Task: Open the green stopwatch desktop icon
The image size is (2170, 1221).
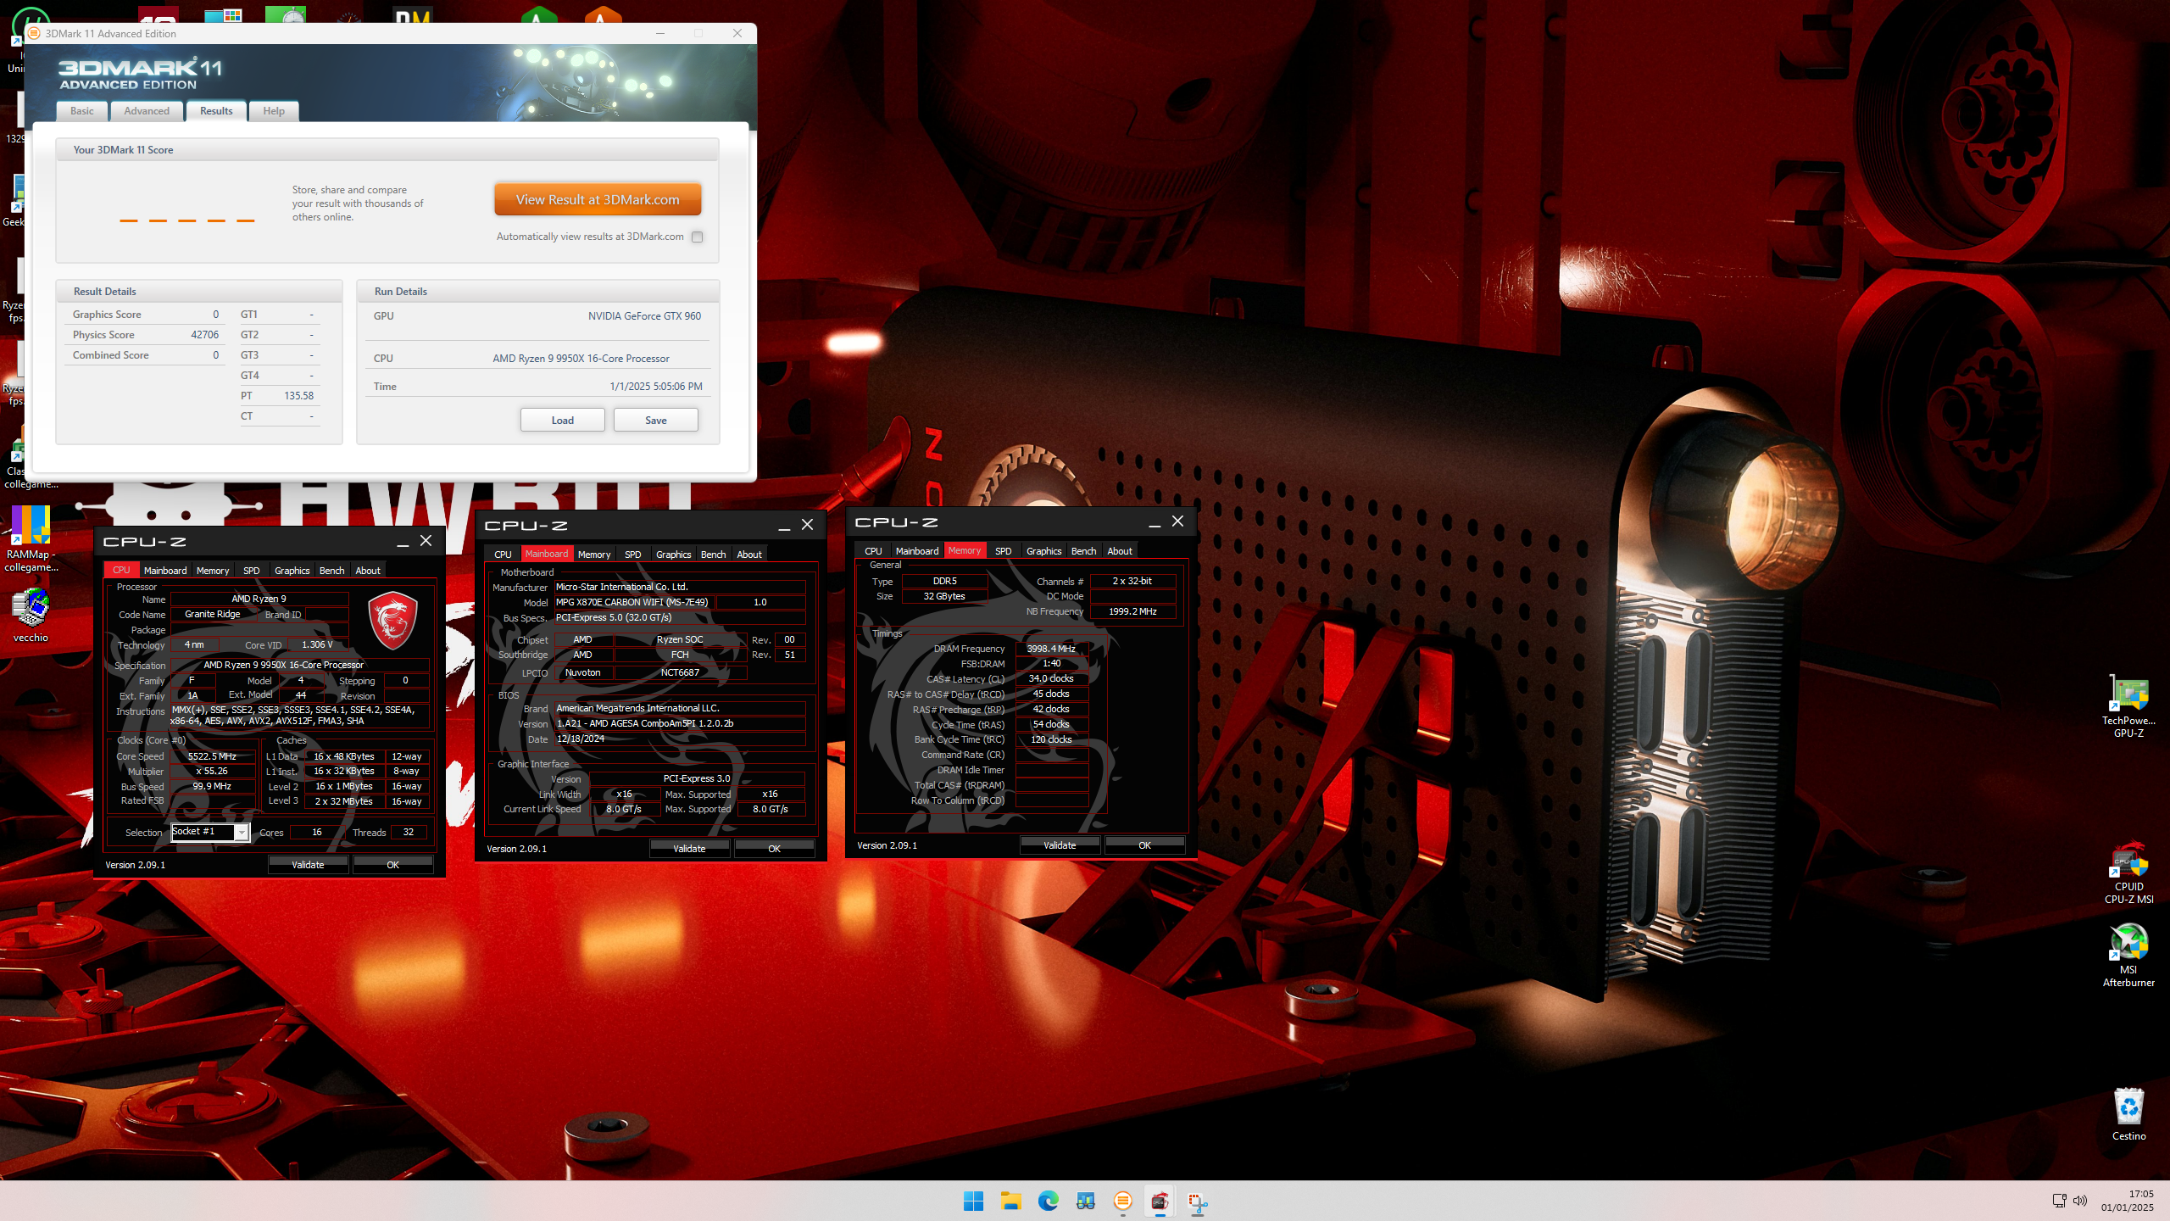Action: pos(286,15)
